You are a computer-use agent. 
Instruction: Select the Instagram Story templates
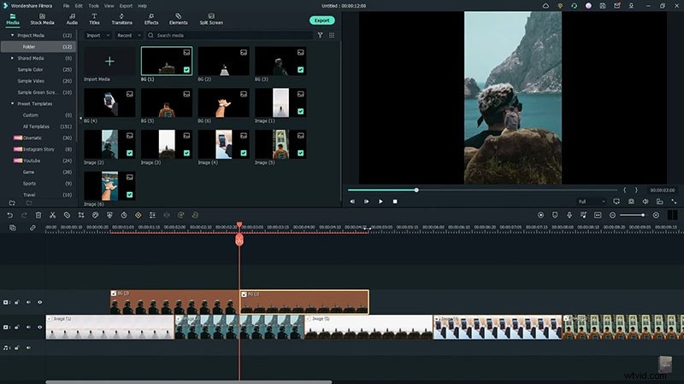point(38,148)
